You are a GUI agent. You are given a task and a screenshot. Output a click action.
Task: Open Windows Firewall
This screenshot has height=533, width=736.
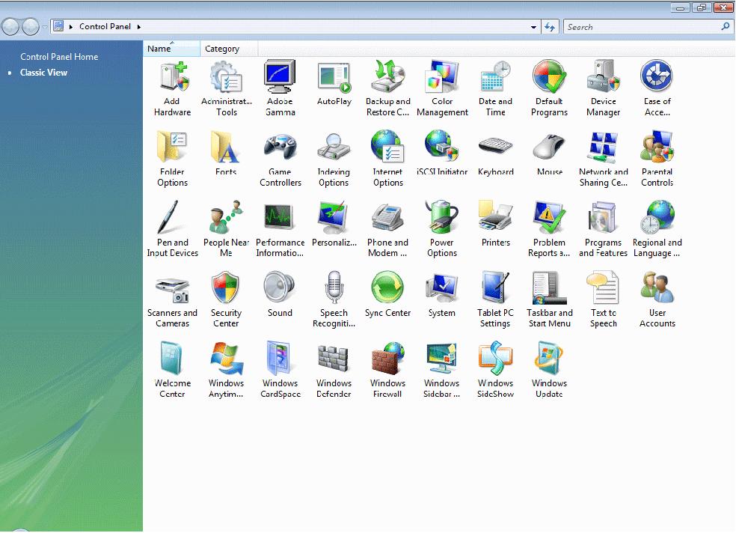tap(387, 370)
